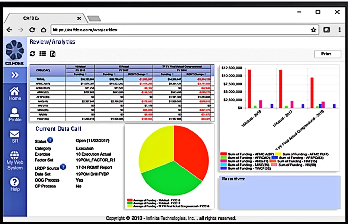Sort by FY 2018 Funding column arrow

coord(85,74)
